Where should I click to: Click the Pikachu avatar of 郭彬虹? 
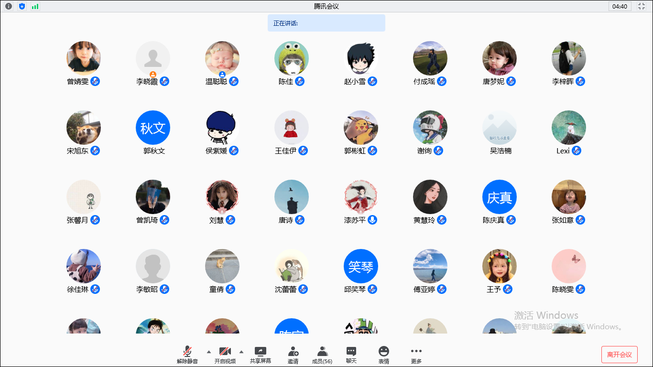[361, 128]
